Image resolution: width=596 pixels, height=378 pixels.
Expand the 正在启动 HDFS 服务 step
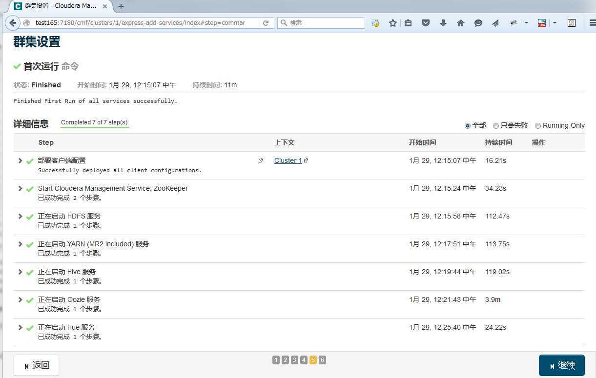click(x=20, y=216)
